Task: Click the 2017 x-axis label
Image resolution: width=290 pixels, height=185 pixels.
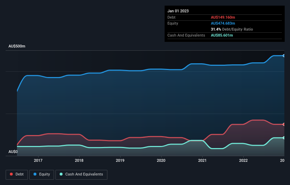Action: click(38, 160)
